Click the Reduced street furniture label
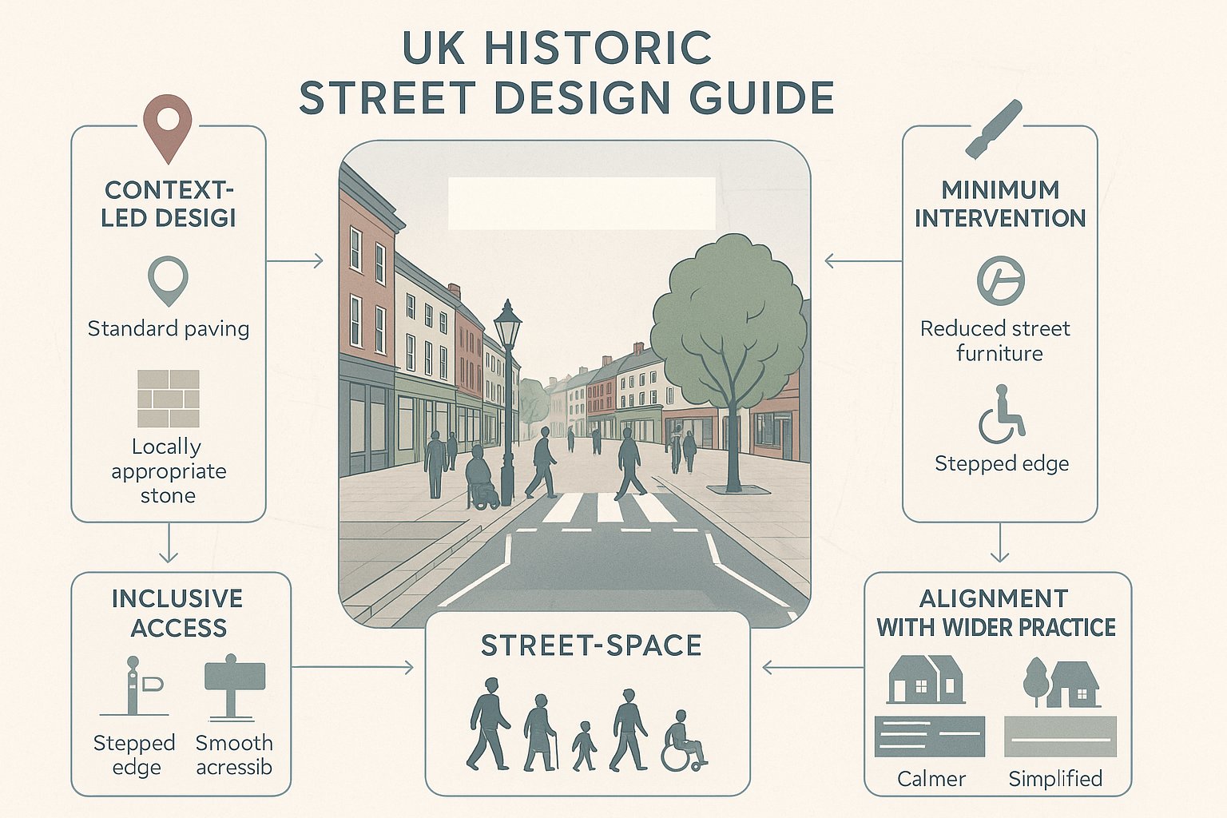 (996, 340)
